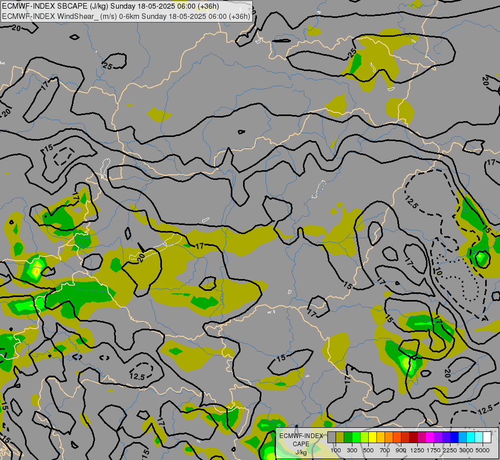The width and height of the screenshot is (500, 460).
Task: Select the legend label 700
Action: 385,450
